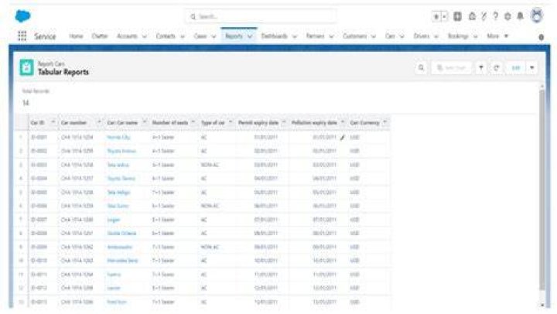Open the App Launcher grid
557x314 pixels.
[22, 36]
